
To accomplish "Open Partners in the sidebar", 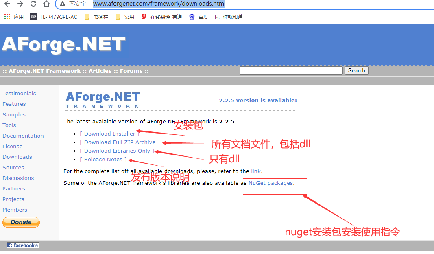I will click(x=13, y=188).
